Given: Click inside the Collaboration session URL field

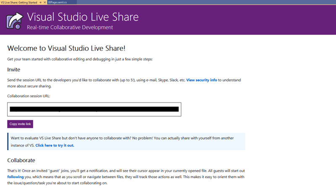Looking at the screenshot, I should pos(94,109).
